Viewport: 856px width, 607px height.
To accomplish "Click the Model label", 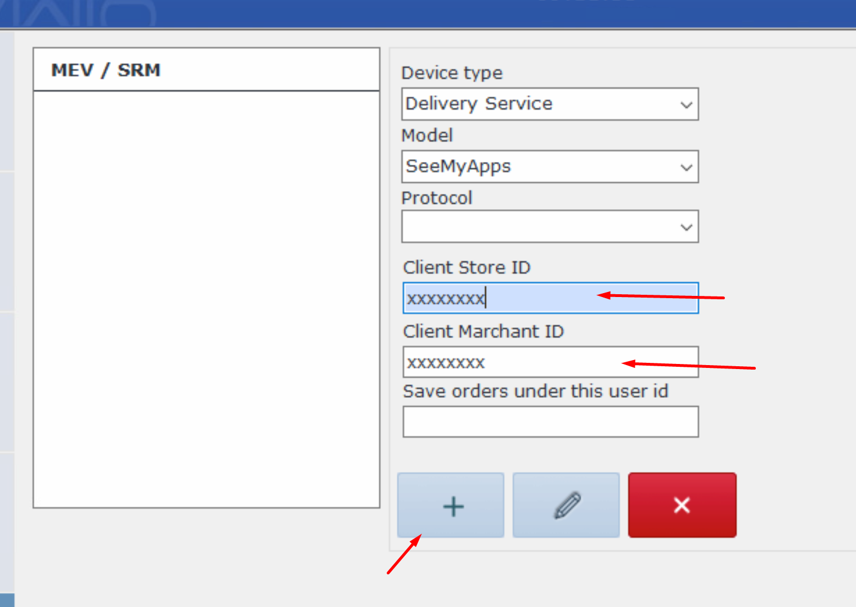I will pos(427,136).
